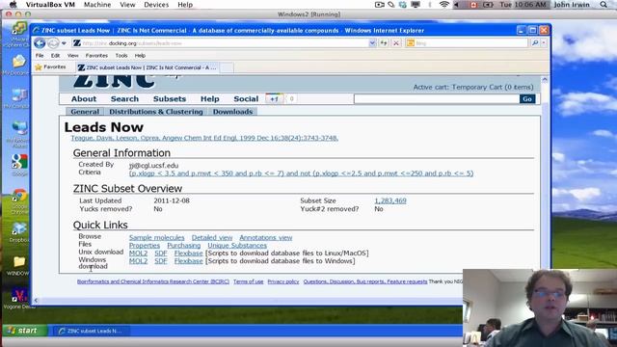Click the horizontal scrollbar left arrow
The width and height of the screenshot is (617, 347).
(36, 301)
